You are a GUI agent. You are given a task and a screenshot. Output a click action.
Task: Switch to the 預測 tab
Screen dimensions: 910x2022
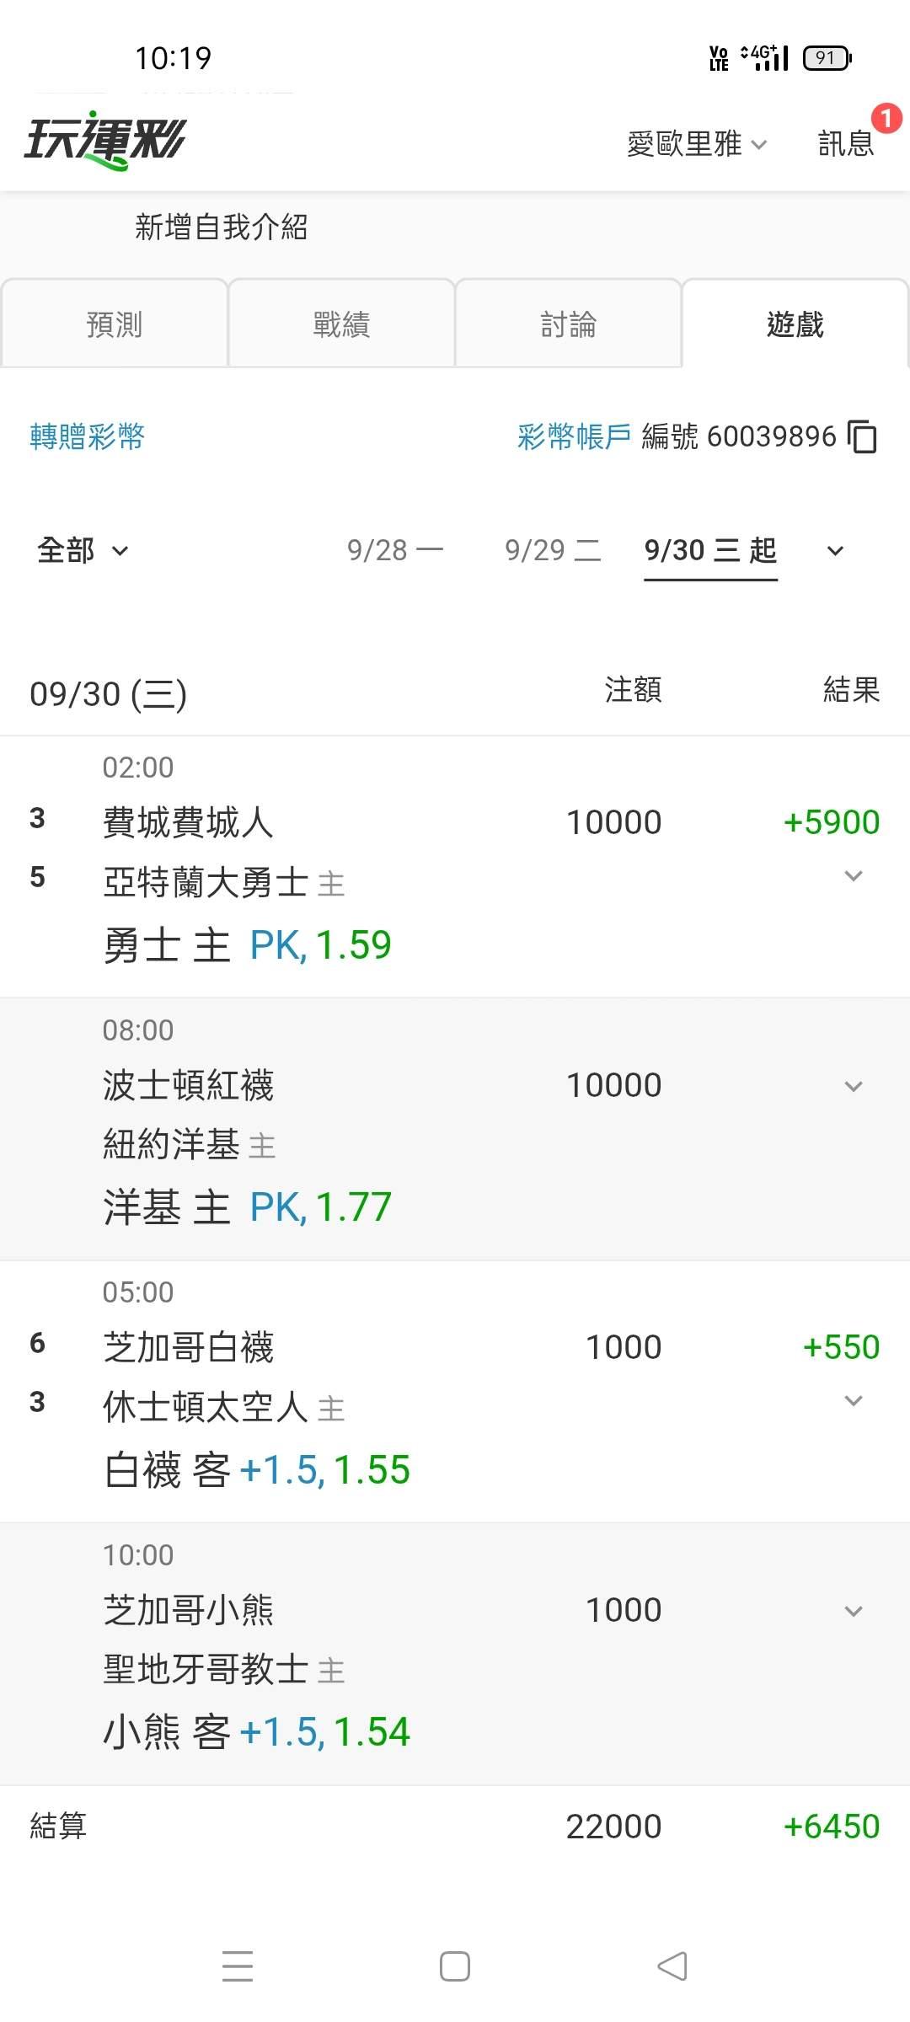[114, 324]
